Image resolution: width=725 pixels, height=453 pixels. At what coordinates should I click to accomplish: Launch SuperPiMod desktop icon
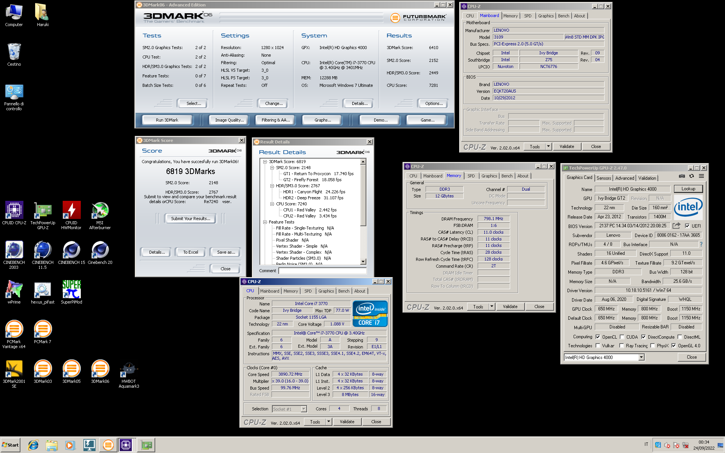click(71, 293)
